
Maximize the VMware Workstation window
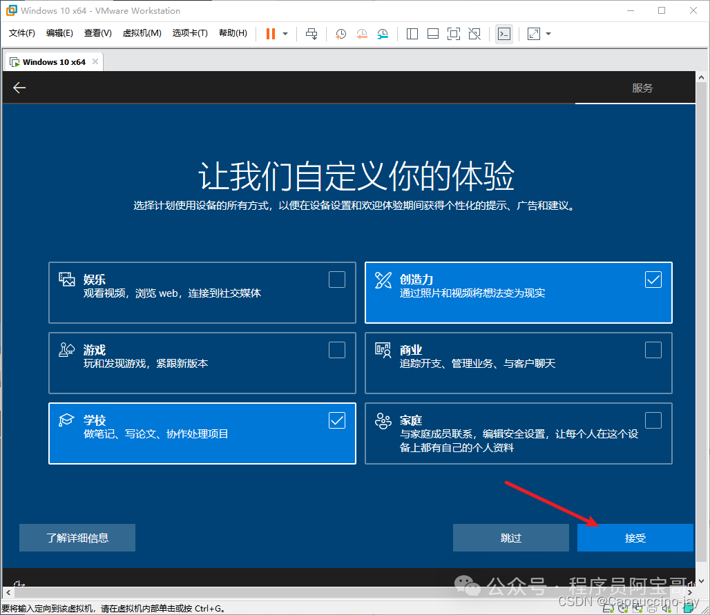(x=662, y=10)
